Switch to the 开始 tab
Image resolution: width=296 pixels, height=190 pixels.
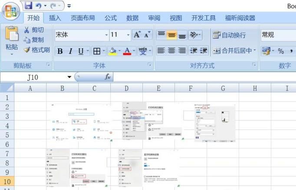coord(33,18)
